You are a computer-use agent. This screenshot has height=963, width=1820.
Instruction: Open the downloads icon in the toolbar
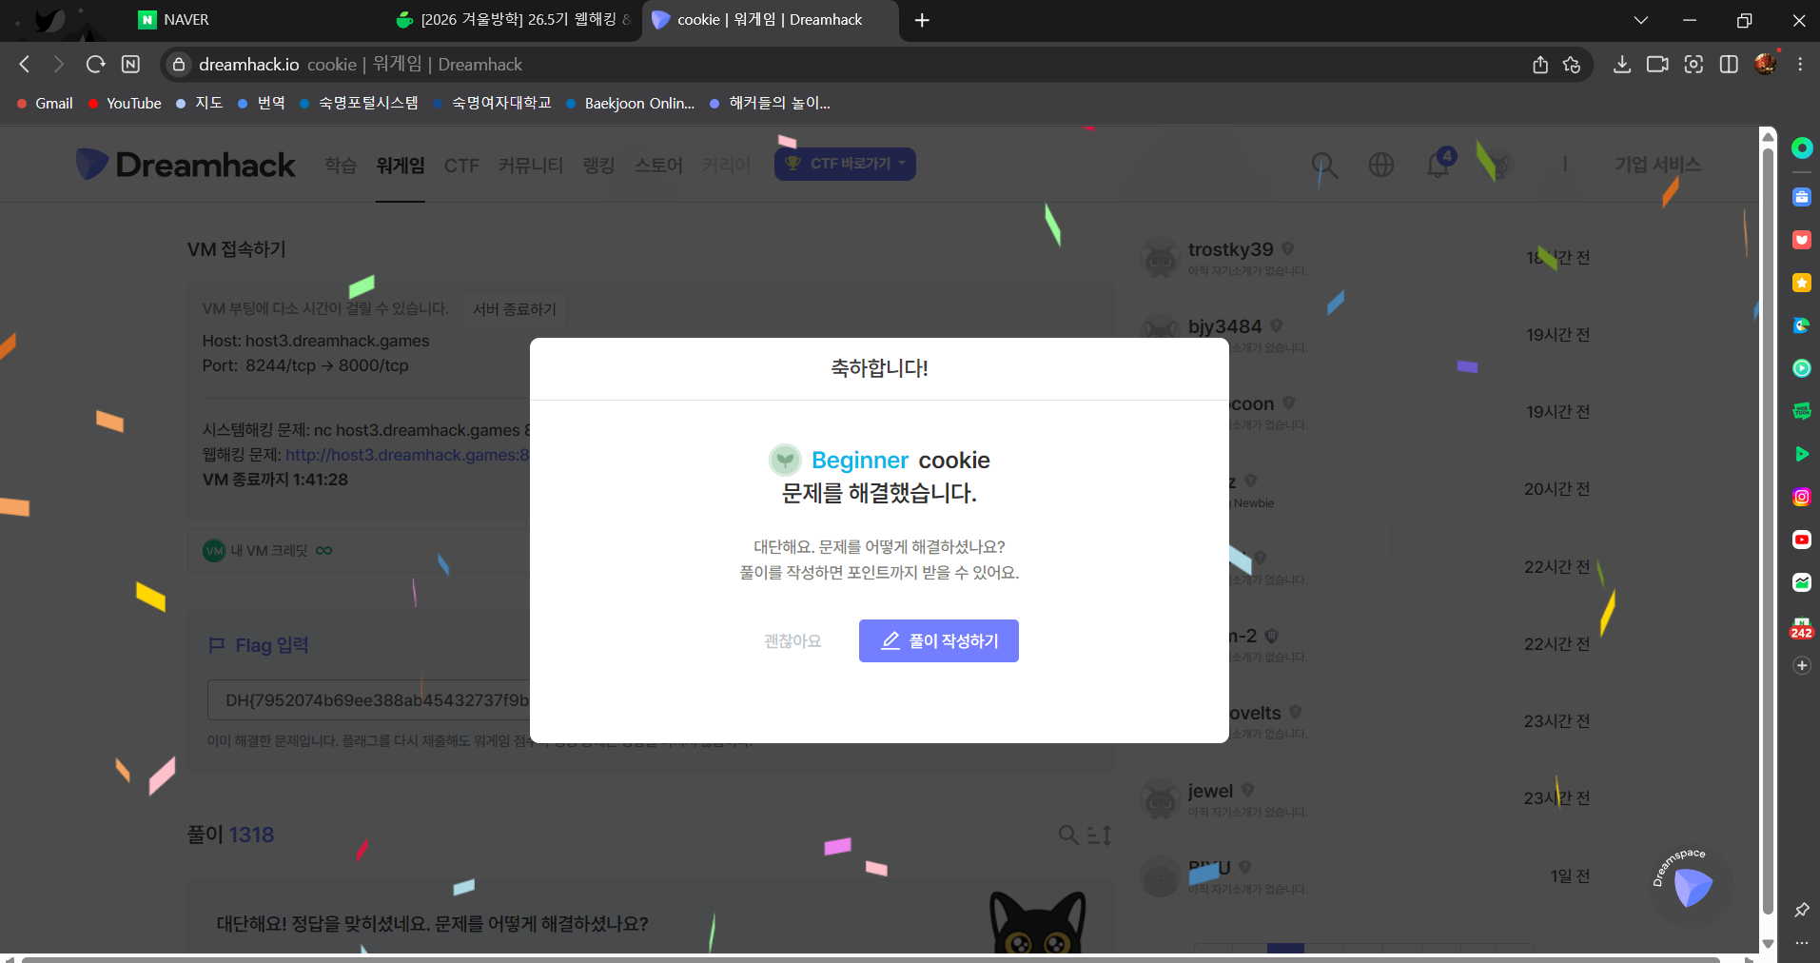coord(1622,64)
